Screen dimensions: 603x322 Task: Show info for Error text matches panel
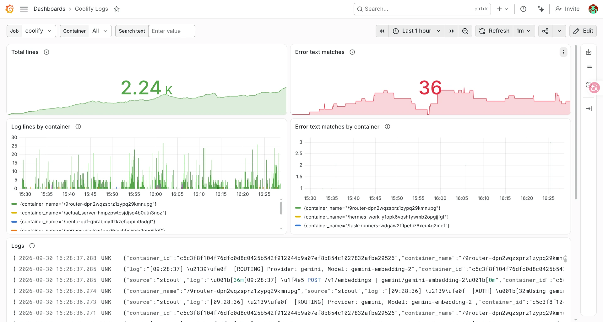tap(352, 52)
